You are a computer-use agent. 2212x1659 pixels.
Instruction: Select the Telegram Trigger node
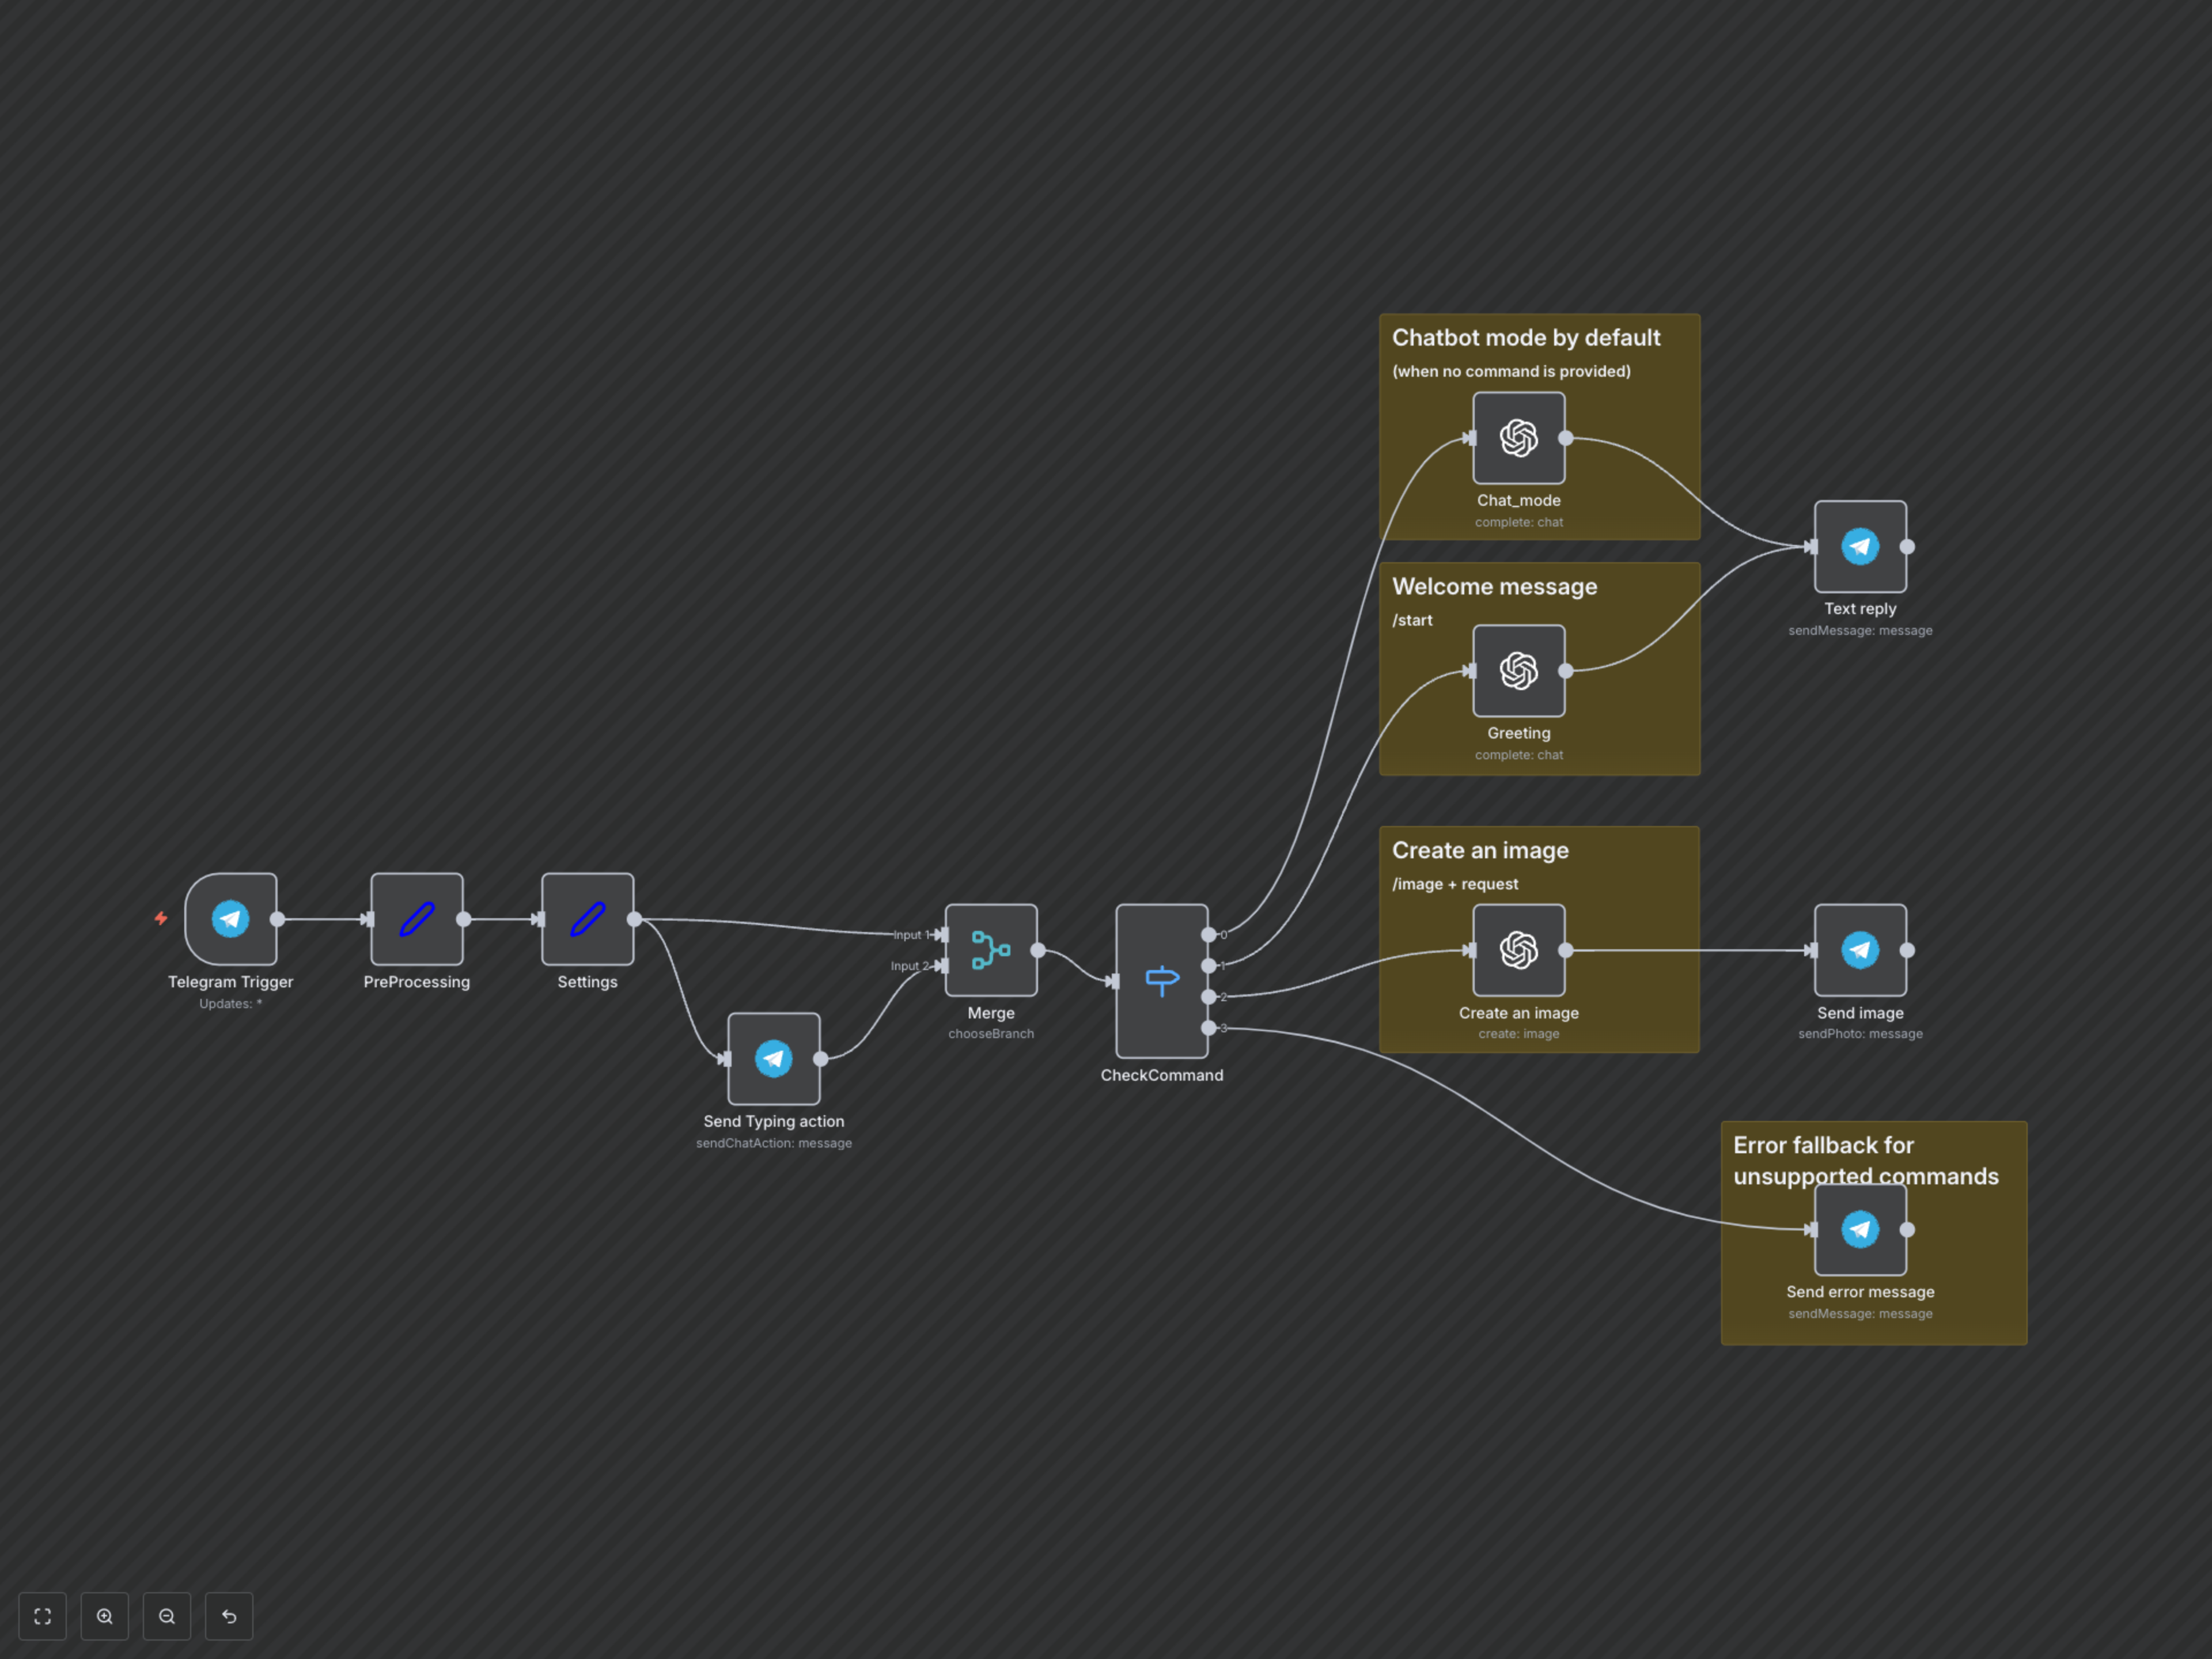pyautogui.click(x=230, y=918)
